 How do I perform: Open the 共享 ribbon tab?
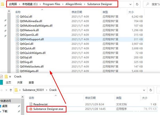pyautogui.click(x=20, y=82)
